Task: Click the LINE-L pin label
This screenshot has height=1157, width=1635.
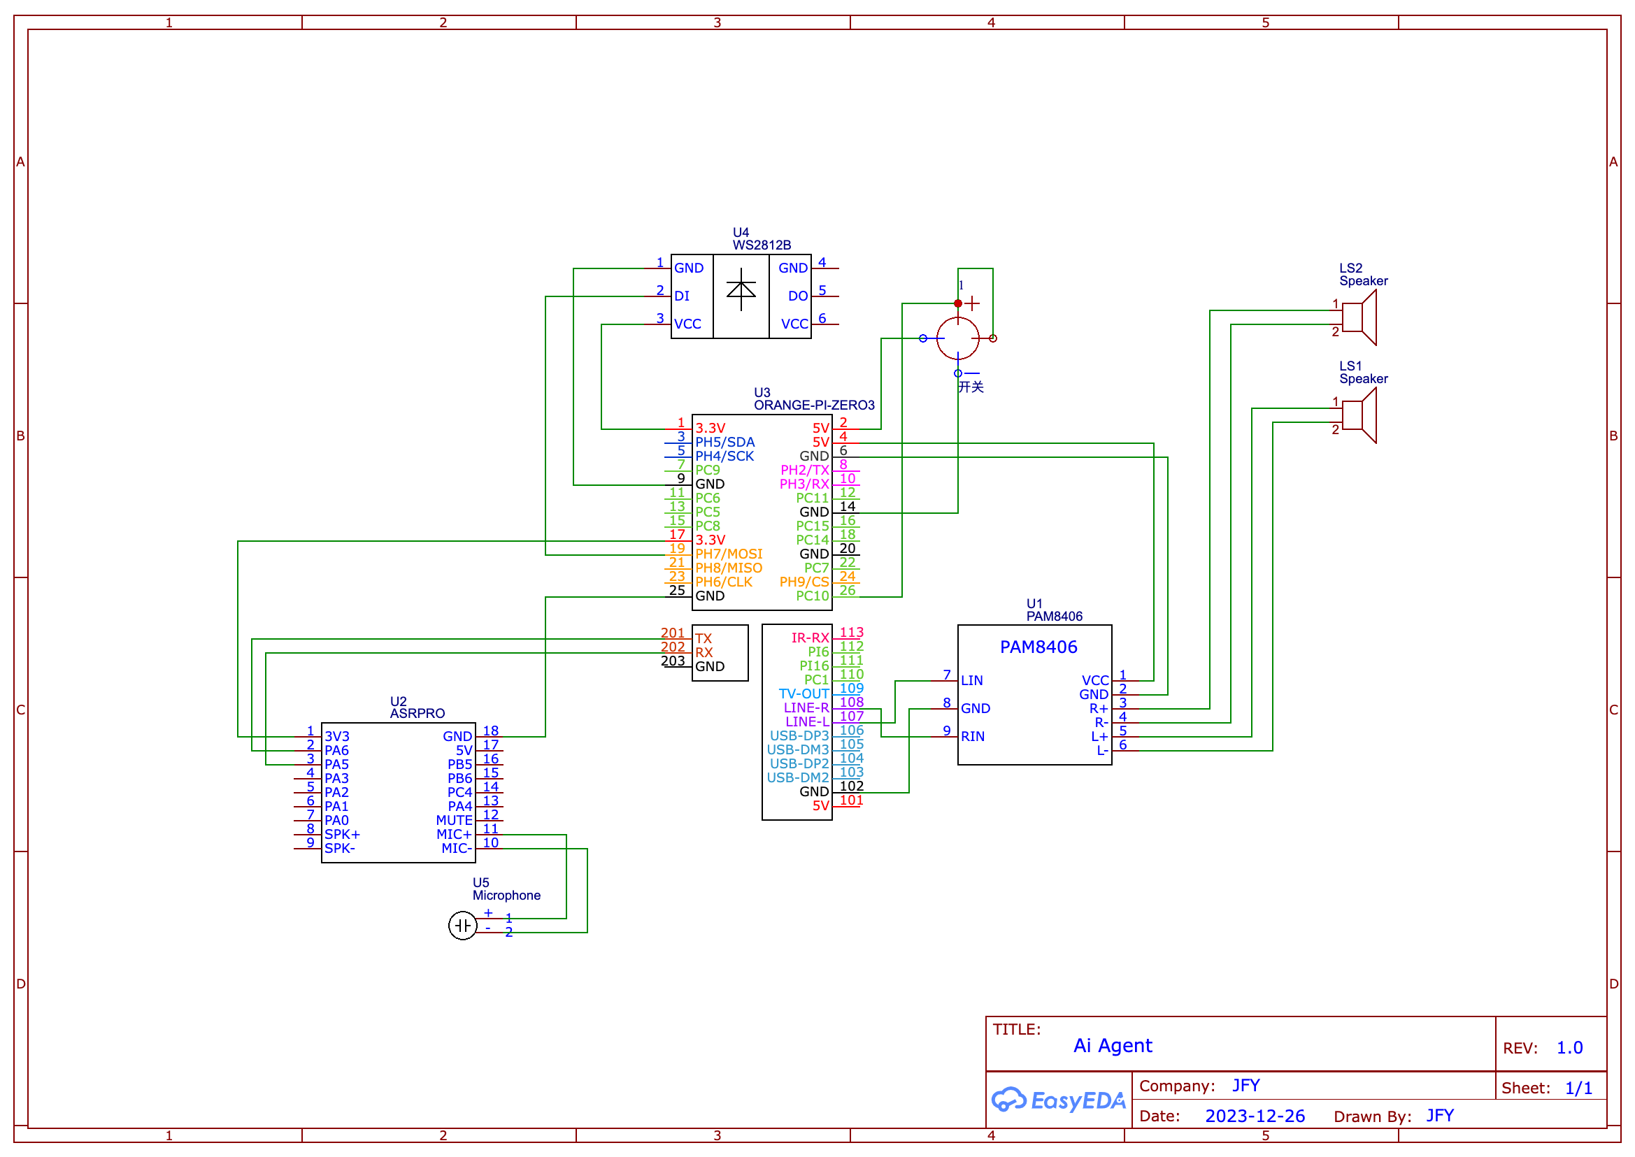Action: 807,721
